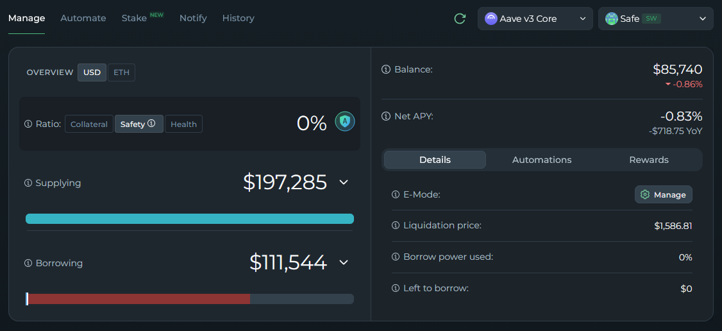Open the Aave v3 Core protocol dropdown

coord(535,19)
